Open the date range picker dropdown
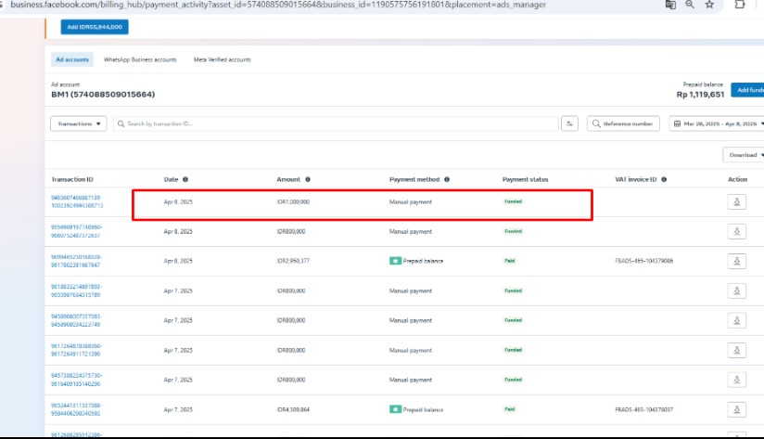The width and height of the screenshot is (764, 439). tap(717, 123)
